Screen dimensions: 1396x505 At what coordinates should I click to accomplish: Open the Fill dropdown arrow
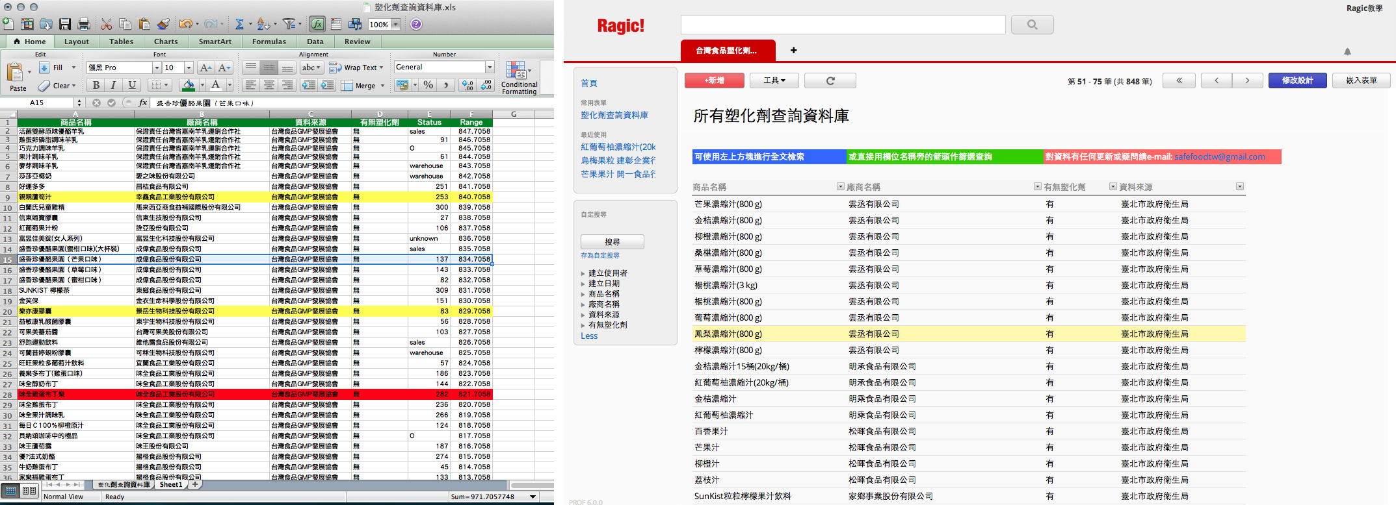point(73,68)
